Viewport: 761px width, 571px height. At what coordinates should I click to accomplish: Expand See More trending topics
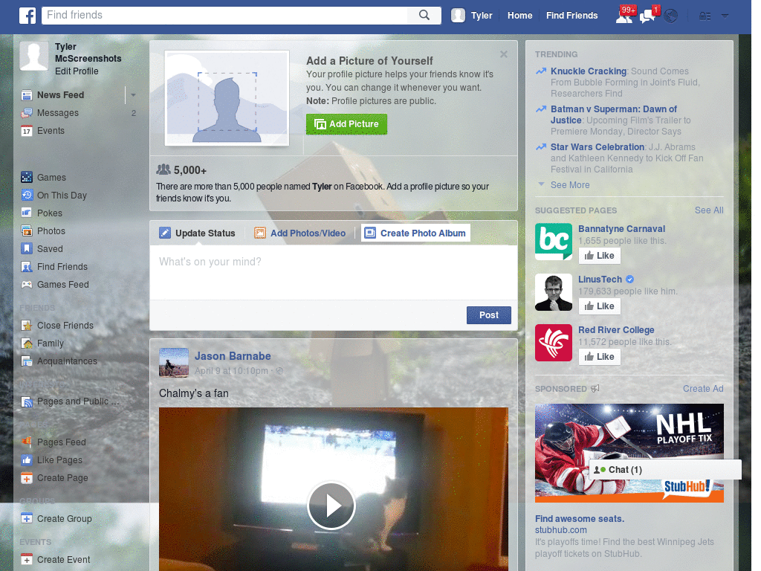(570, 185)
